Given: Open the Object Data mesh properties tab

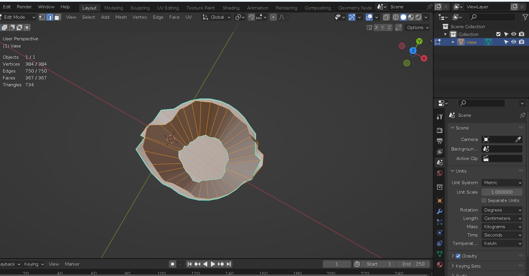Looking at the screenshot, I should point(439,254).
